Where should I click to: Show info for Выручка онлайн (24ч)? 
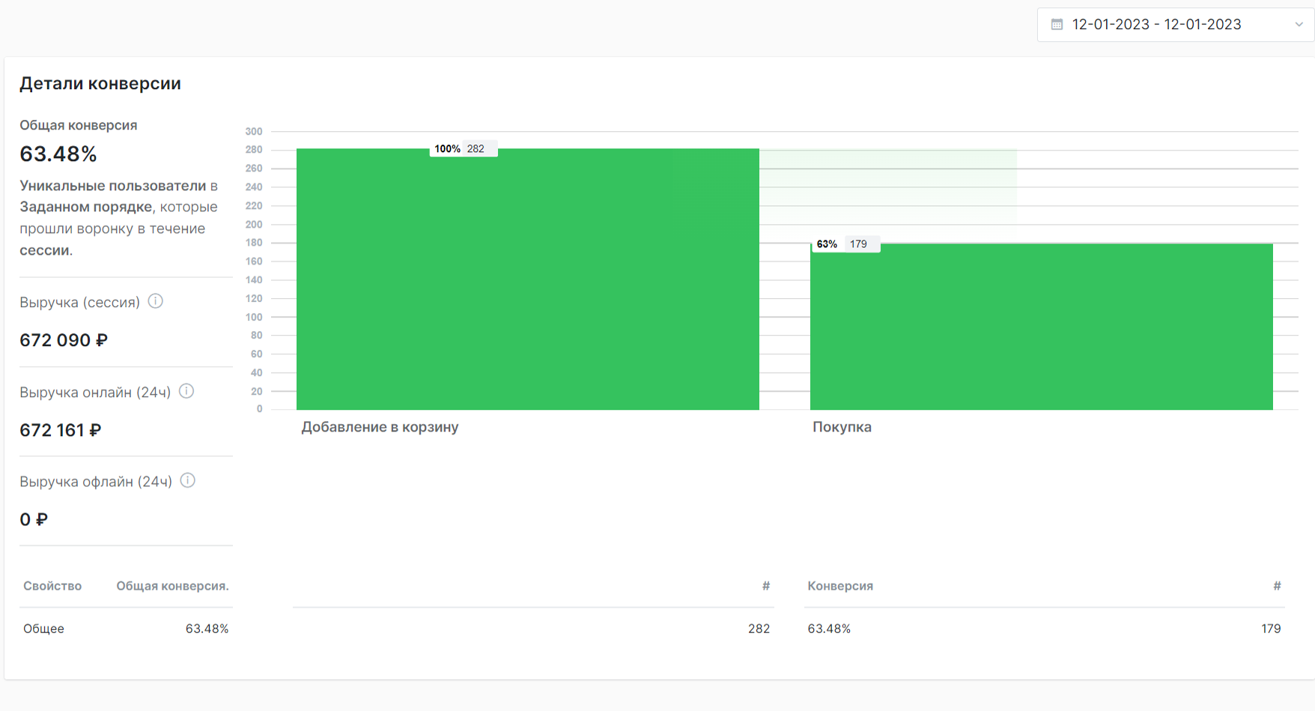click(186, 391)
